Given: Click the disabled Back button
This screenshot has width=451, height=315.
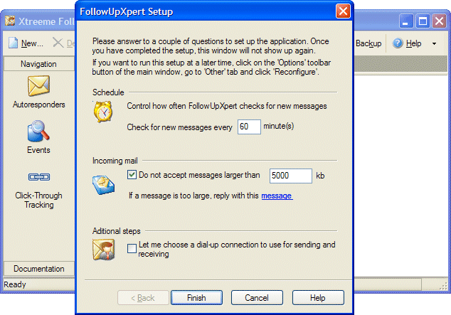Looking at the screenshot, I should [143, 297].
